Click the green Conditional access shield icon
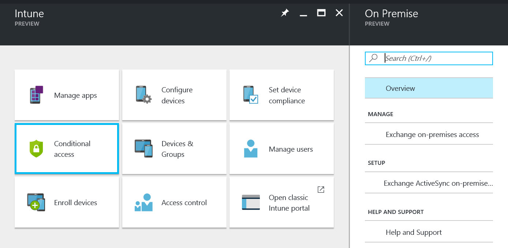The width and height of the screenshot is (508, 248). (36, 149)
